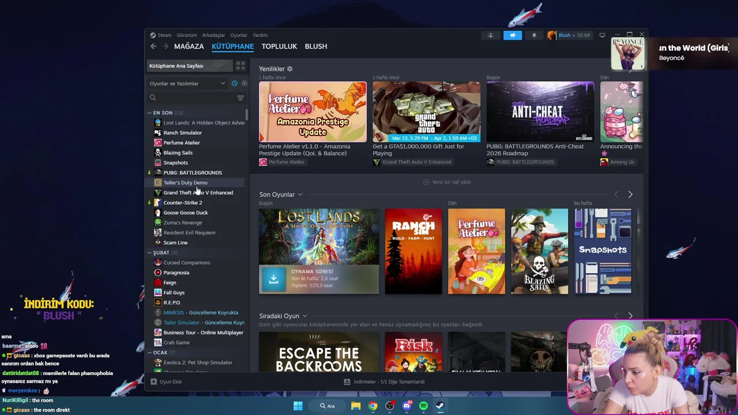Expand the Sıradaki Oyun shelf dropdown
The height and width of the screenshot is (415, 738).
click(x=305, y=316)
